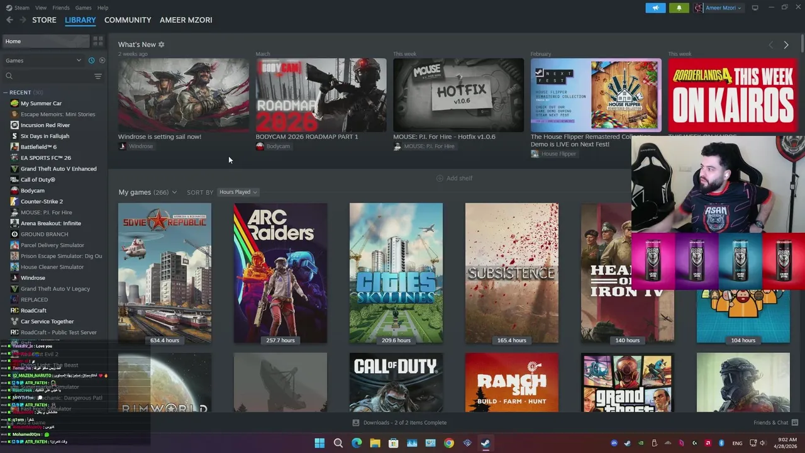Select the Ranch Sim game cover

tap(512, 383)
